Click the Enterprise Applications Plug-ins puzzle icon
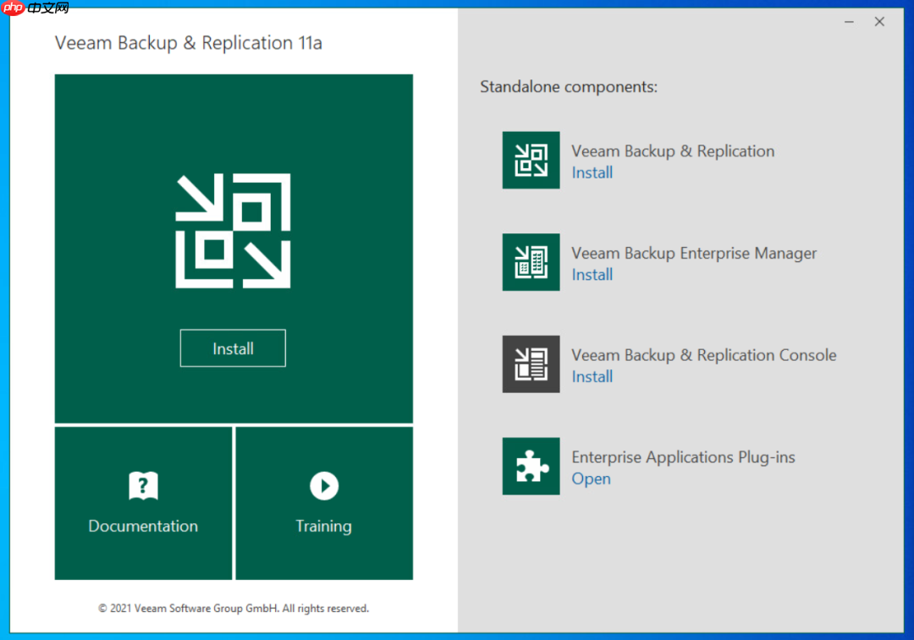 531,466
